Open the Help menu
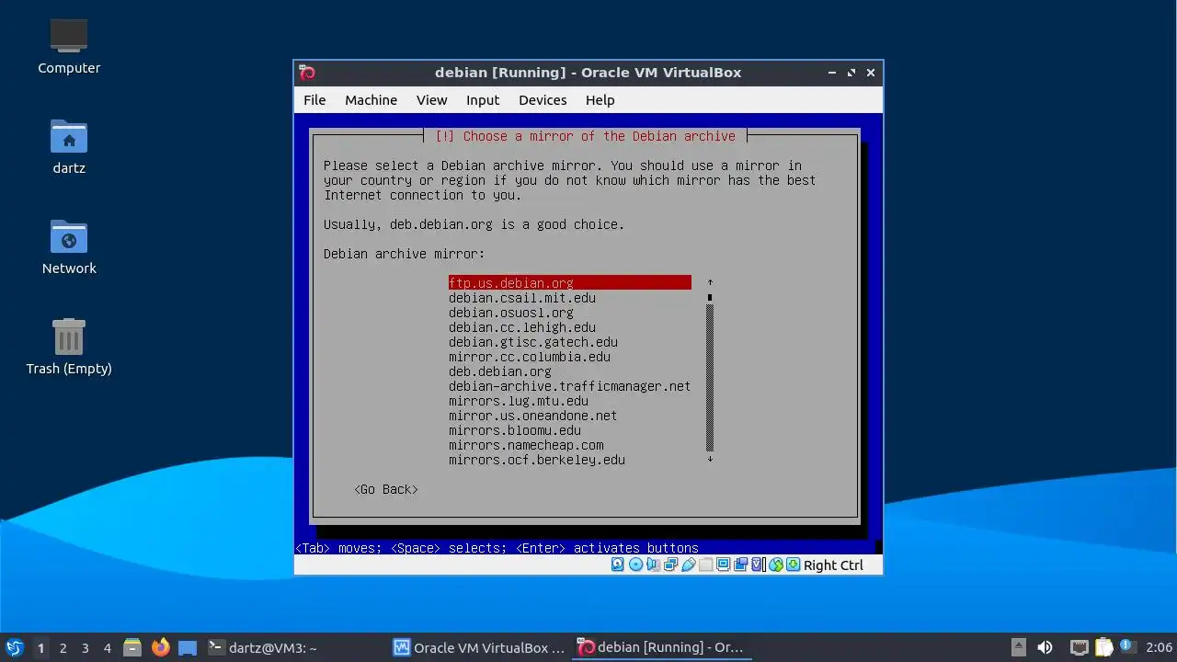 coord(600,100)
